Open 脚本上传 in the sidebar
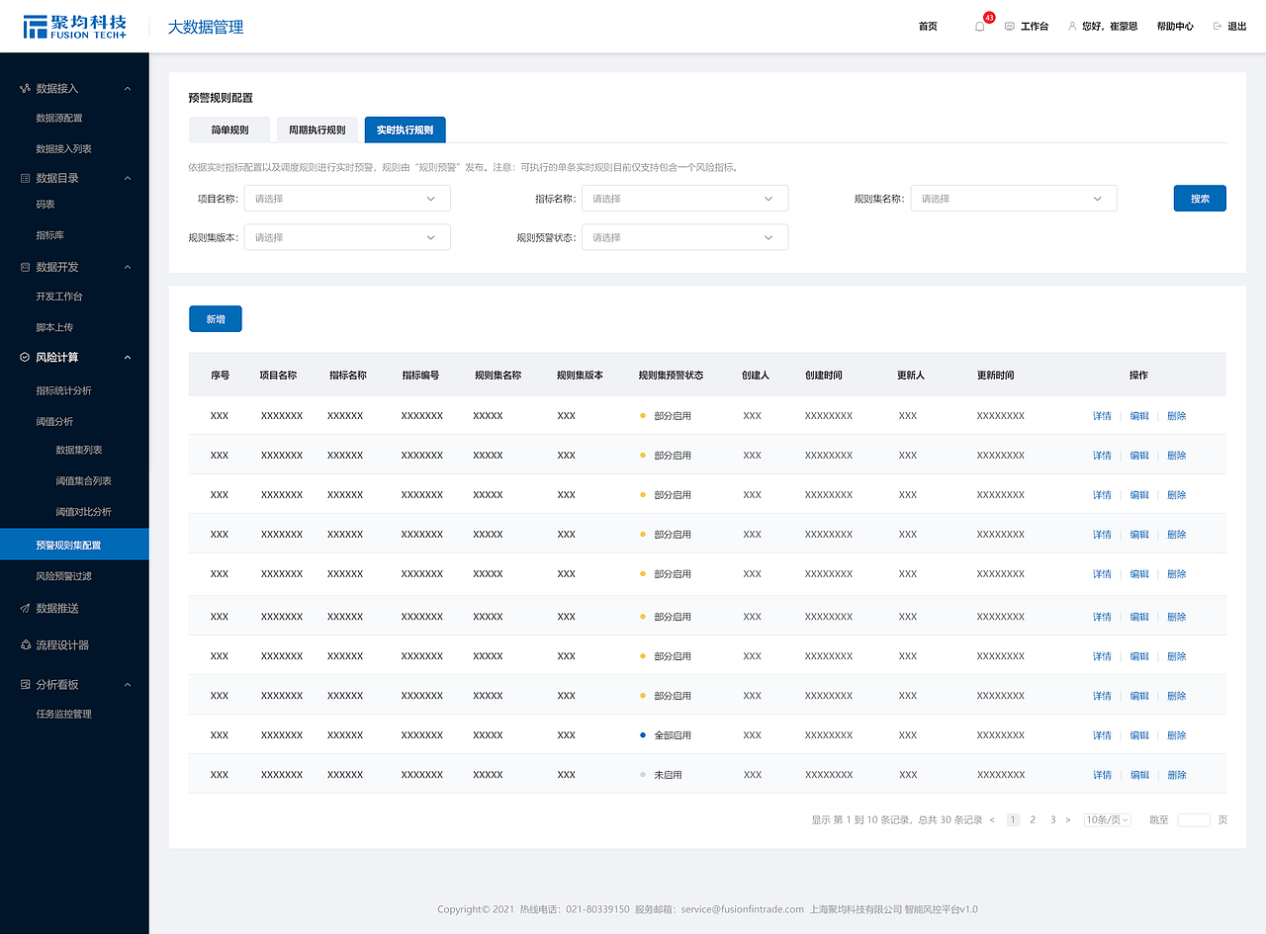This screenshot has width=1266, height=934. (54, 327)
